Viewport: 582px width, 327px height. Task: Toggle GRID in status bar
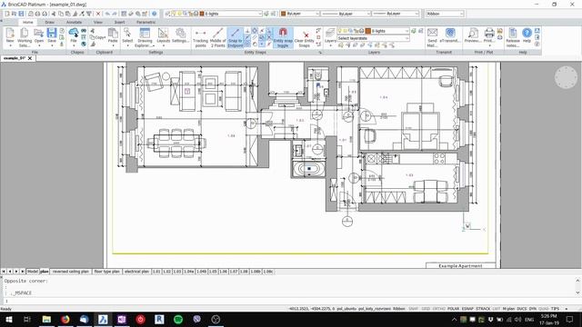tap(426, 309)
